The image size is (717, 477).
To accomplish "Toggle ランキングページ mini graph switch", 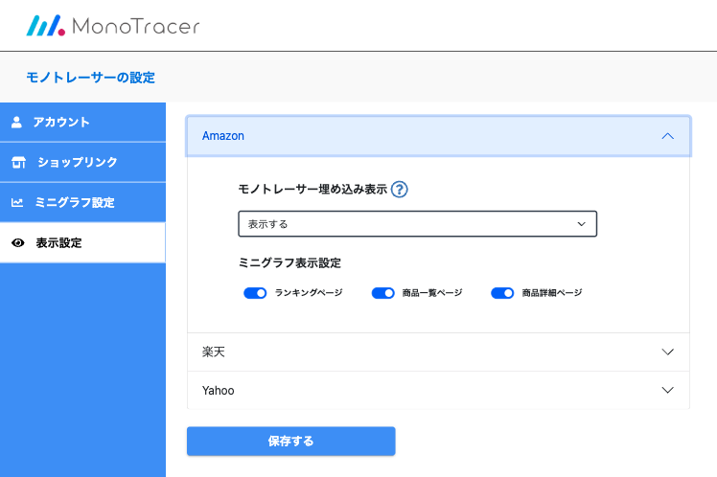I will click(x=255, y=293).
